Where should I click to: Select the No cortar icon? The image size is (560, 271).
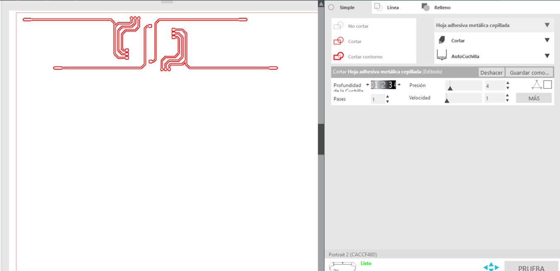[338, 26]
